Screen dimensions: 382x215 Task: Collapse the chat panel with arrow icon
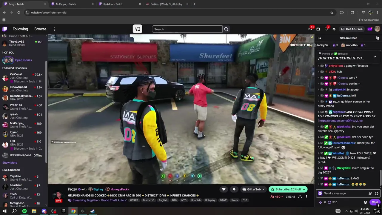coord(319,38)
